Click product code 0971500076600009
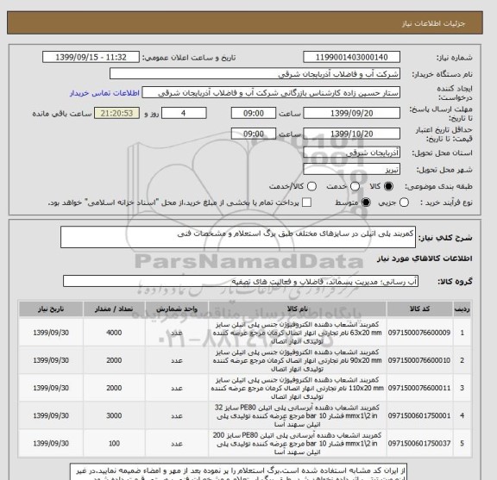This screenshot has height=480, width=497. [x=419, y=333]
